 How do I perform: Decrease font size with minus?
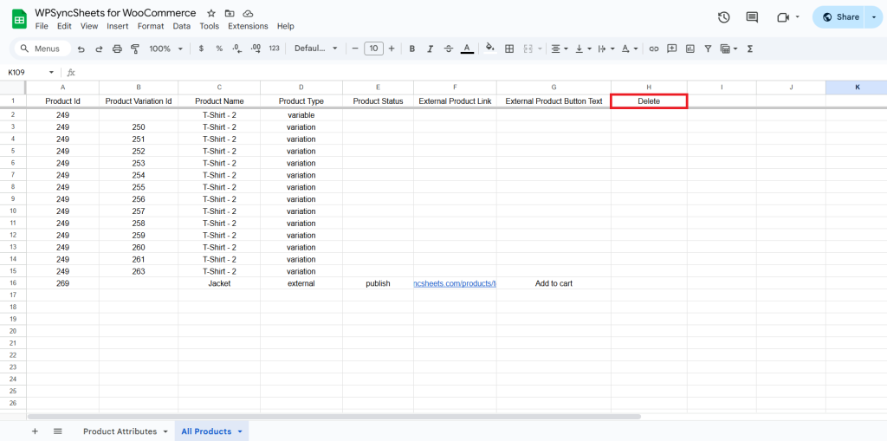(355, 49)
